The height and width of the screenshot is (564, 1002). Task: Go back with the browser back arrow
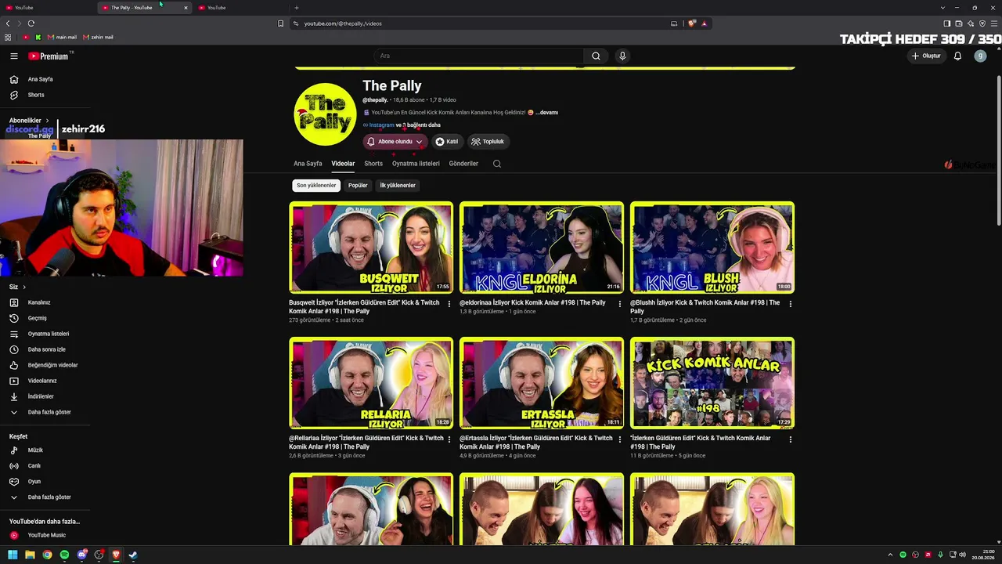[x=8, y=23]
